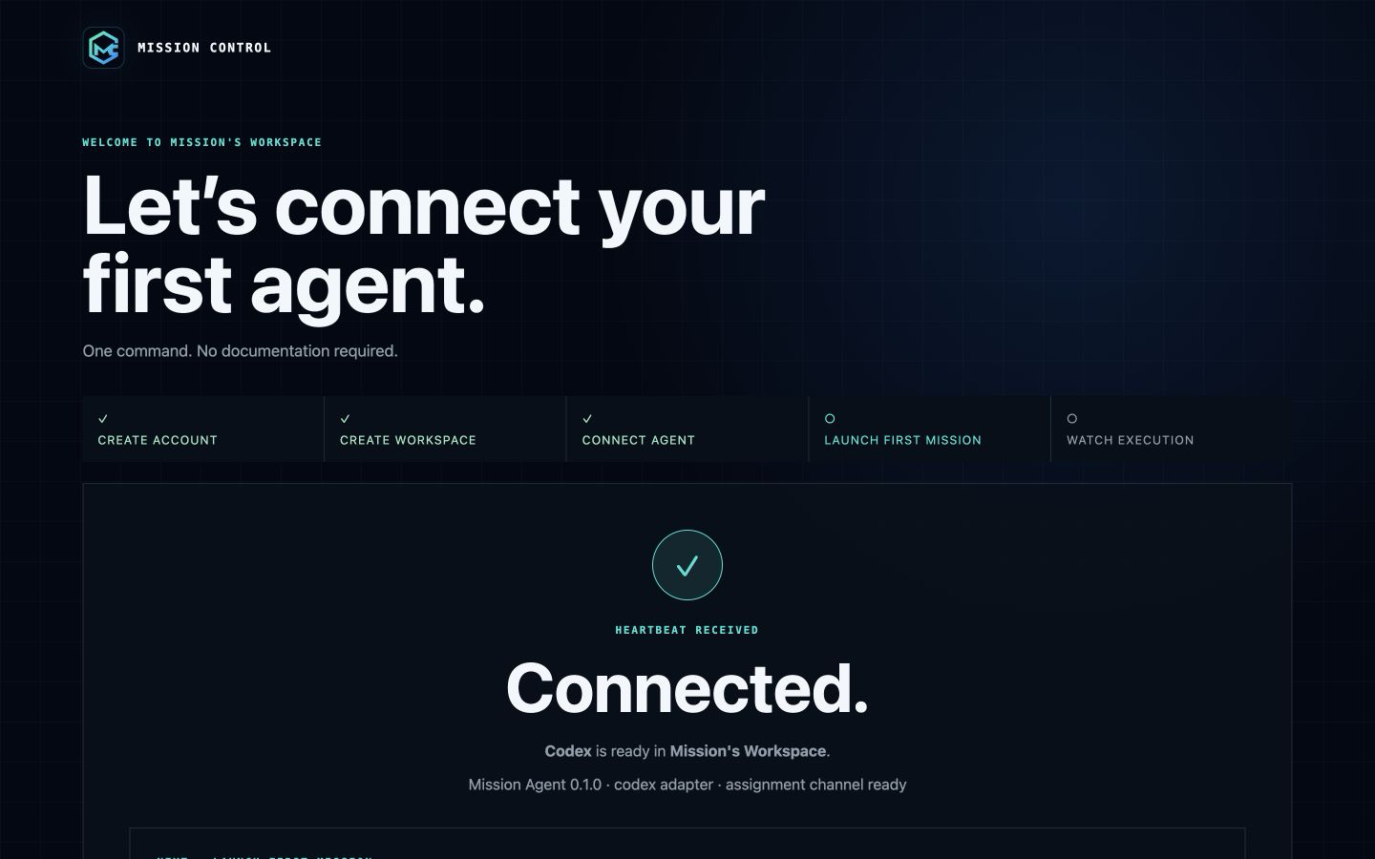The width and height of the screenshot is (1375, 859).
Task: Click the Mission Control hexagon logo icon
Action: click(x=103, y=48)
